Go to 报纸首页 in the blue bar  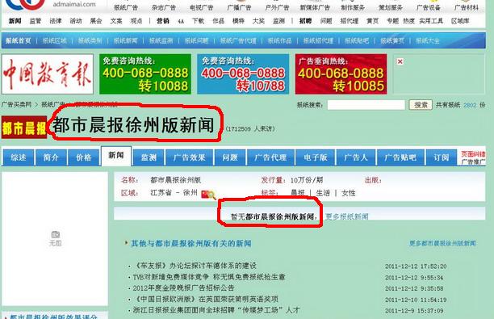coord(19,40)
